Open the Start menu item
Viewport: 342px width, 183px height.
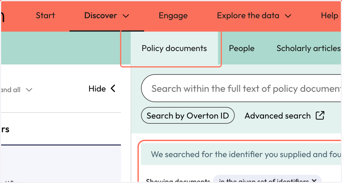coord(45,16)
